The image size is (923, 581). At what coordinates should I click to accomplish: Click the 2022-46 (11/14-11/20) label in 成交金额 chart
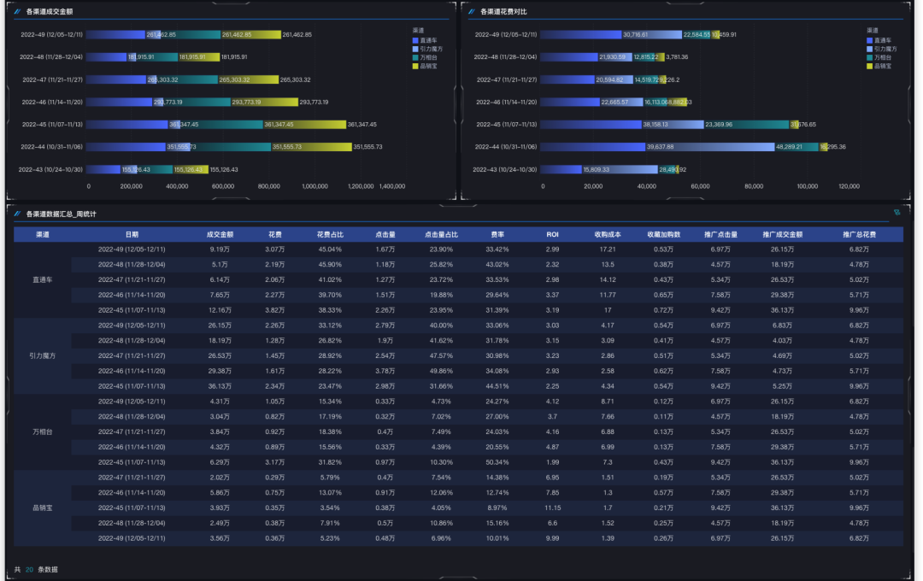tap(52, 102)
